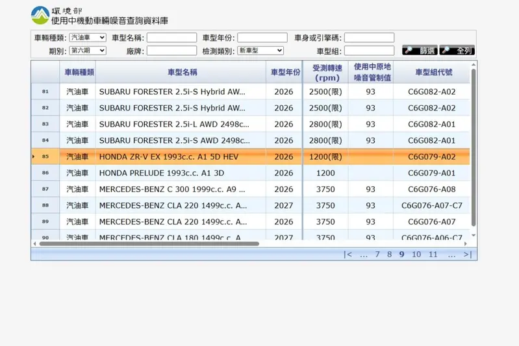Click the previous pages ellipsis before 7
Screen dimensions: 519x346
[x=364, y=255]
